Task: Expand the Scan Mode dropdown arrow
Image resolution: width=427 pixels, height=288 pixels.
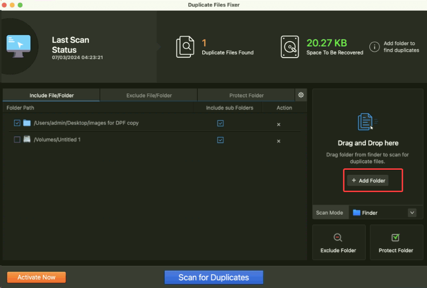Action: point(412,213)
